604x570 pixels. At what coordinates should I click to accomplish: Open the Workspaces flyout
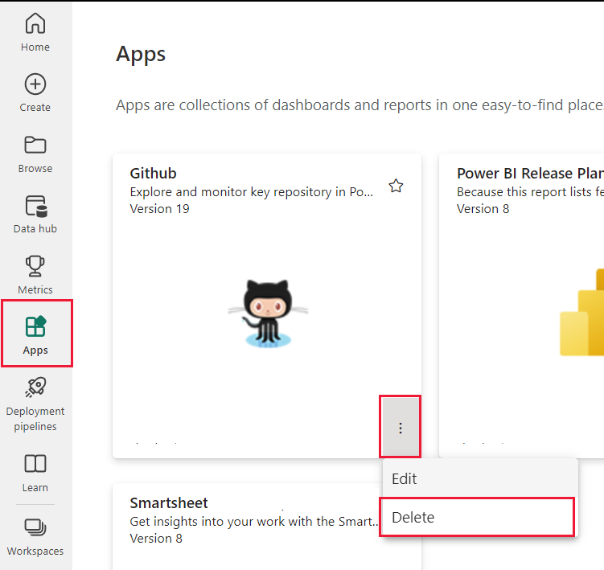point(35,537)
